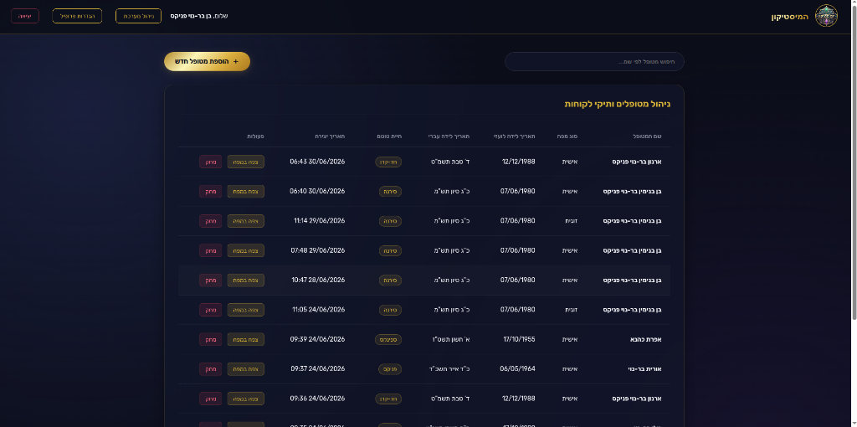Image resolution: width=857 pixels, height=427 pixels.
Task: Click the patient name in the 06:43 30/06/2026 row
Action: click(637, 162)
